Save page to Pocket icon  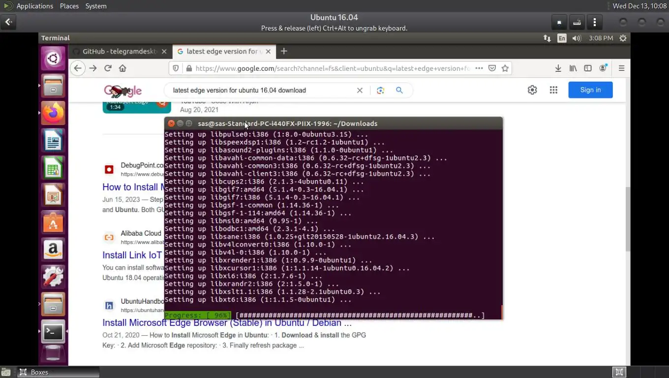pyautogui.click(x=492, y=68)
